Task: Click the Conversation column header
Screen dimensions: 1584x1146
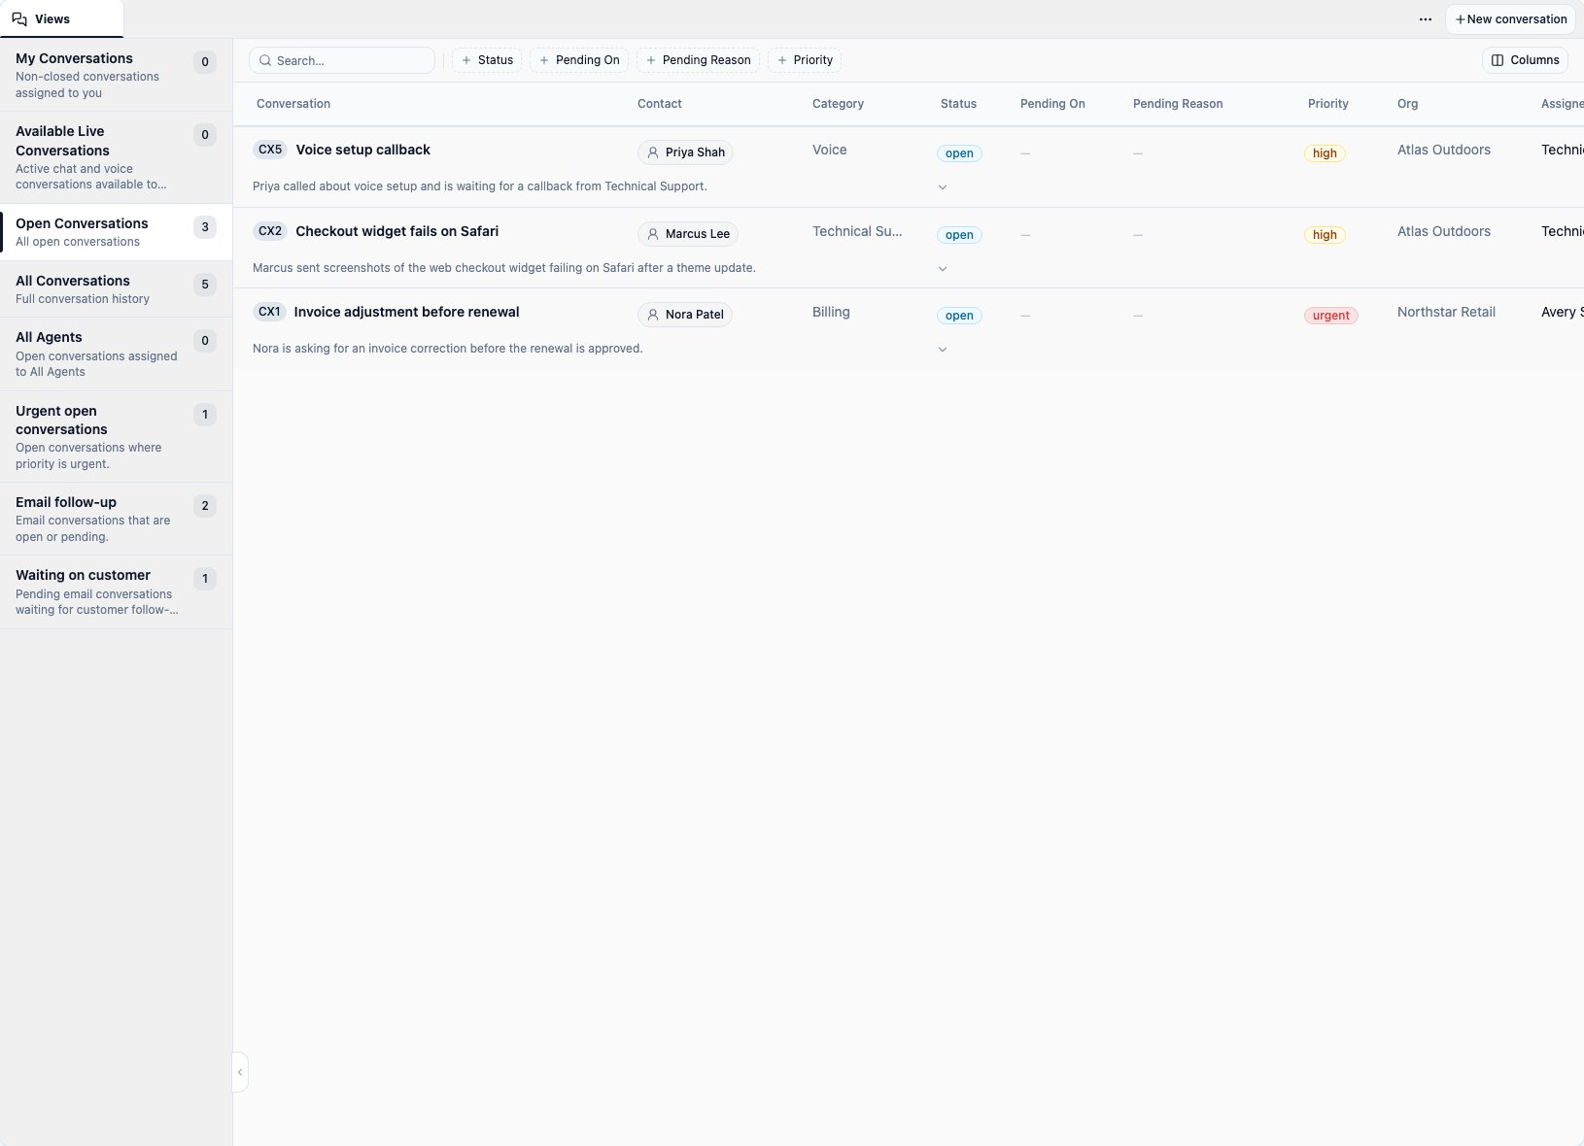Action: (x=293, y=104)
